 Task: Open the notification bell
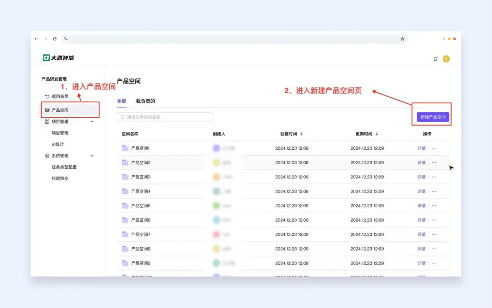(436, 59)
